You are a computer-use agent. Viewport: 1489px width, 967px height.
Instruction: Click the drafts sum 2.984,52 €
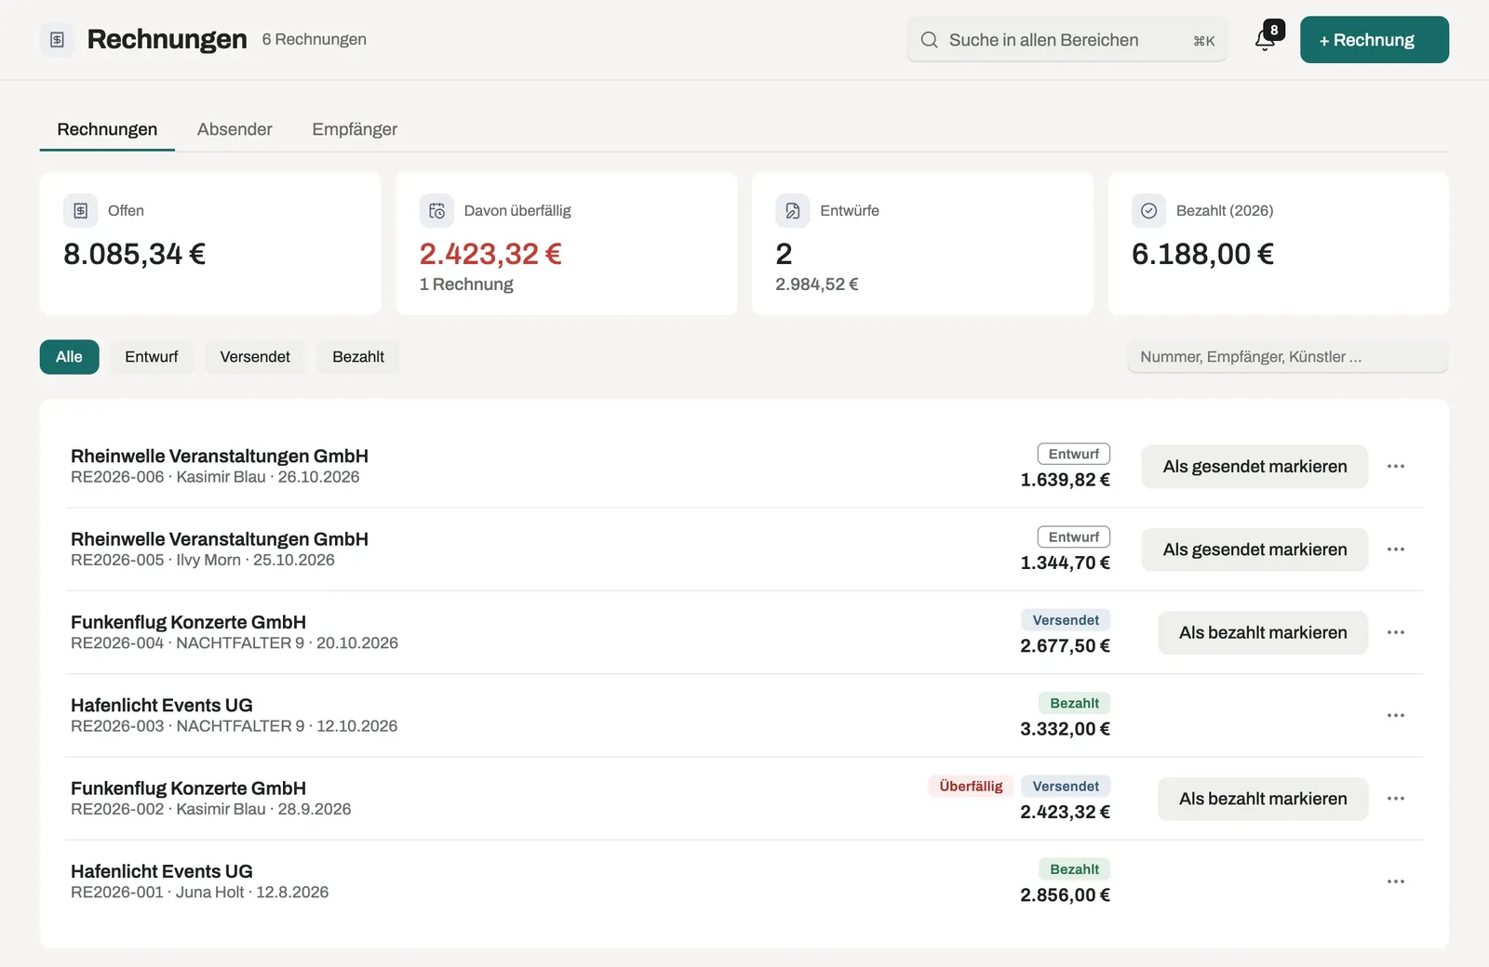pyautogui.click(x=817, y=285)
